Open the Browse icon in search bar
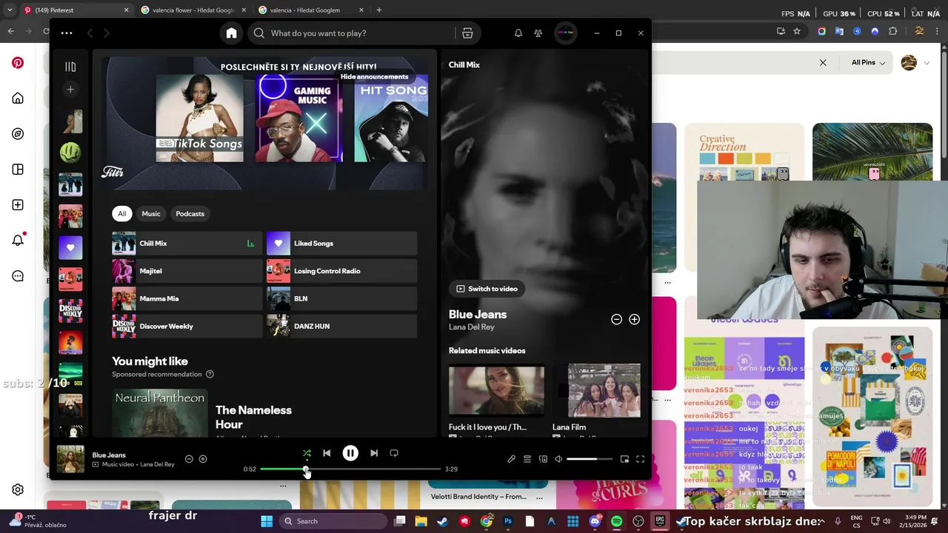Viewport: 948px width, 533px height. 467,33
